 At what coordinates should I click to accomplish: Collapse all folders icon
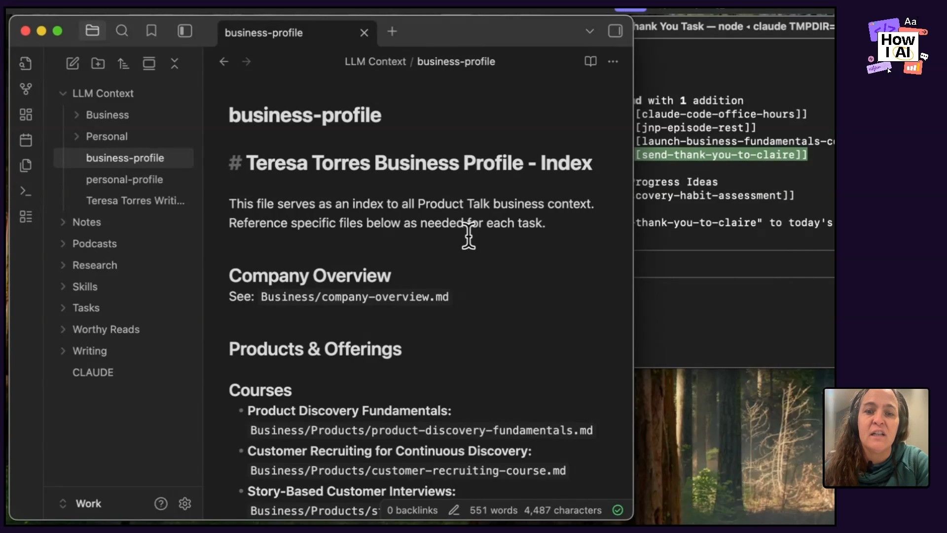pos(175,63)
